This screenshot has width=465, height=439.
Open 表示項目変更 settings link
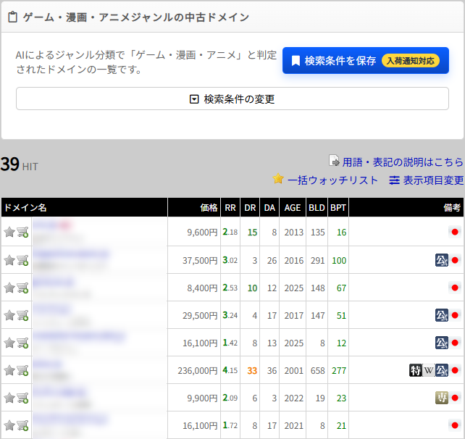(x=433, y=180)
